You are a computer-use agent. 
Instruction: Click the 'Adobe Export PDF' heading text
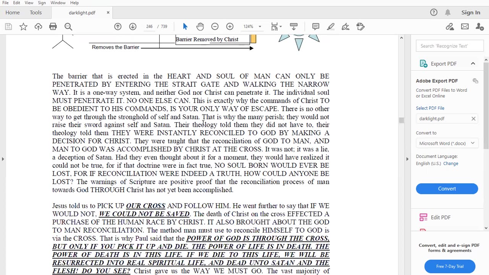click(437, 81)
